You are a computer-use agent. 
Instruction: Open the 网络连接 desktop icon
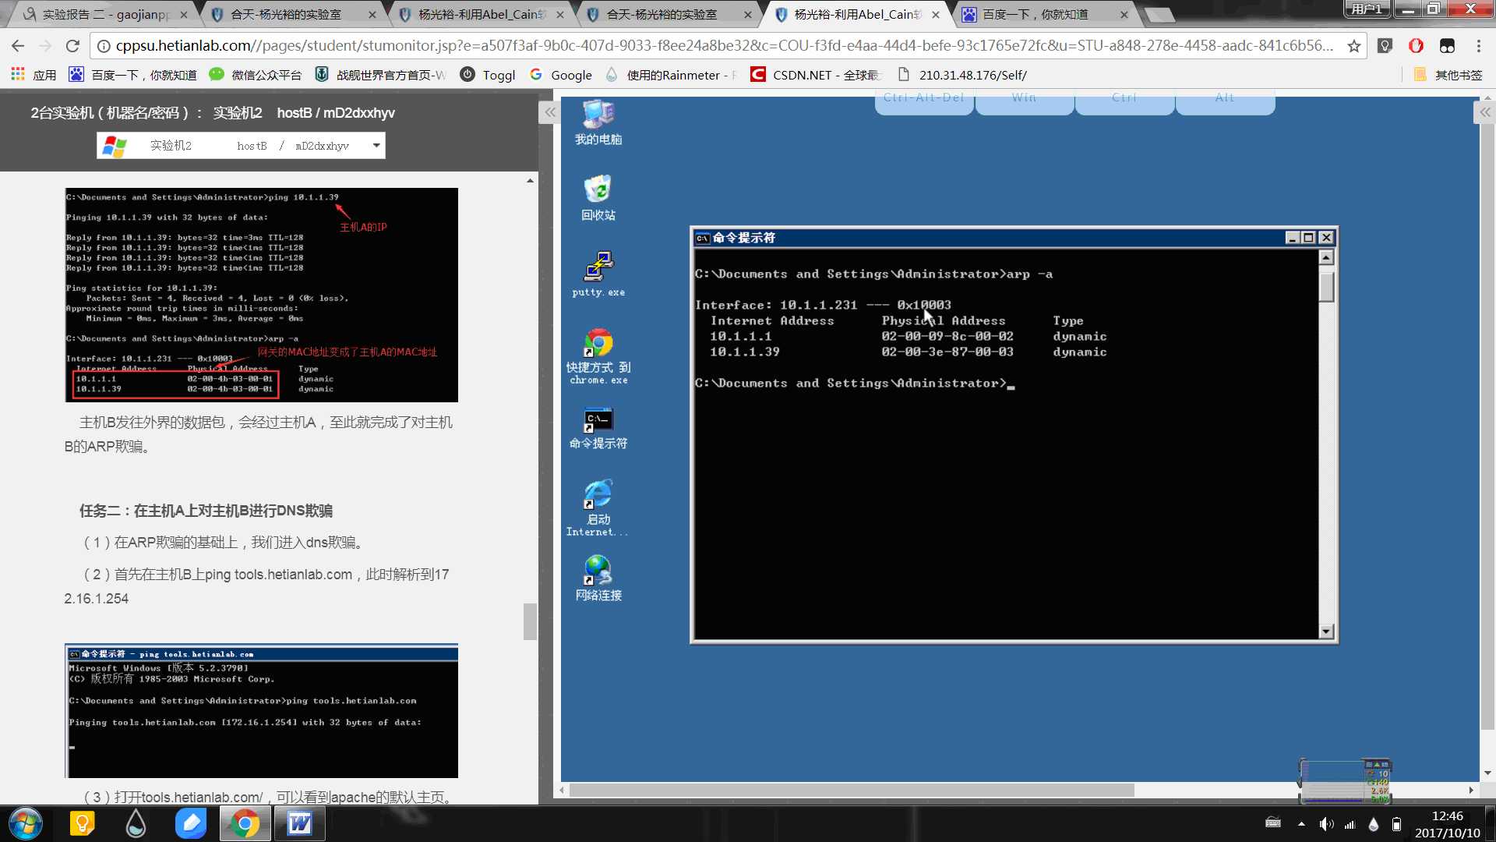coord(598,578)
